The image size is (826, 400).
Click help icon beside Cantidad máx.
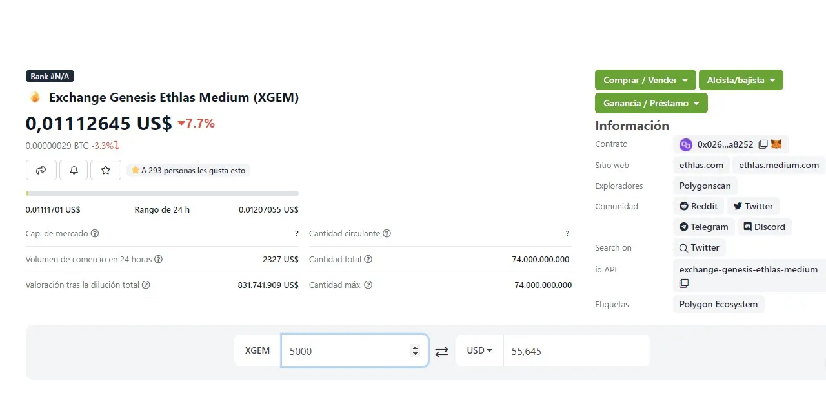click(368, 285)
